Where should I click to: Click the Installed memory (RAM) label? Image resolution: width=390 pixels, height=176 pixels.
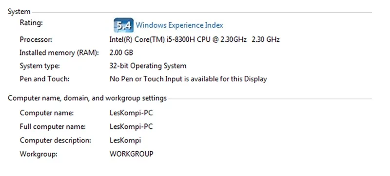[59, 53]
